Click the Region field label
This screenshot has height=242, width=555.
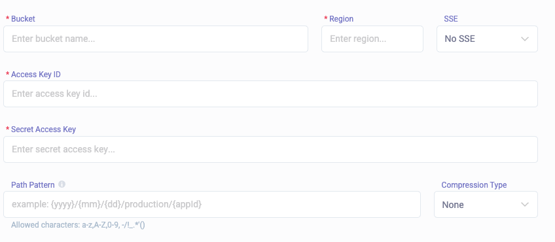coord(341,19)
